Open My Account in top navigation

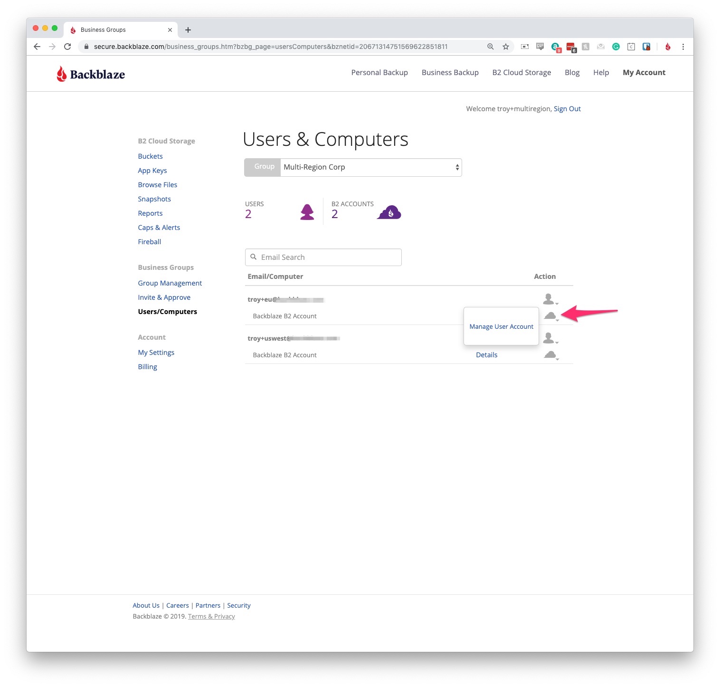[x=644, y=72]
